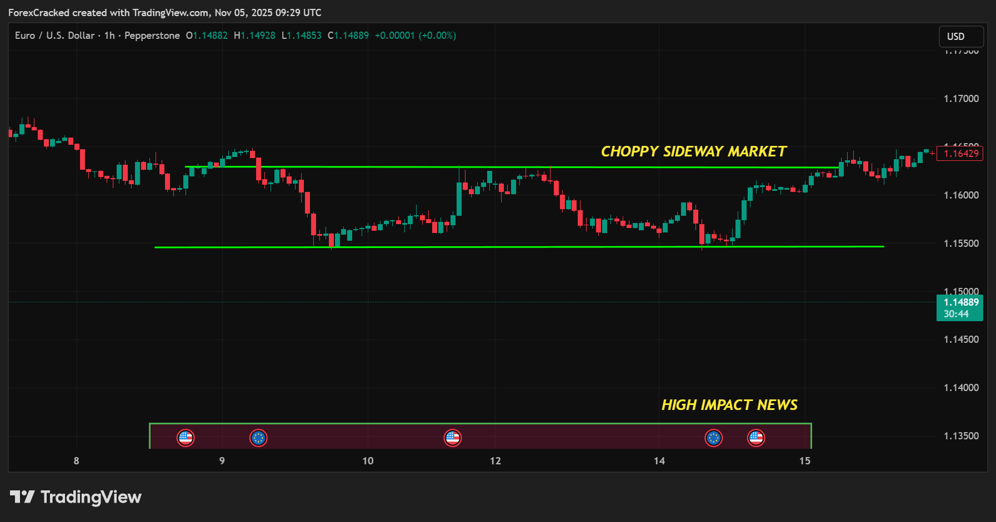
Task: Click the "USD" button at top right
Action: coord(961,36)
